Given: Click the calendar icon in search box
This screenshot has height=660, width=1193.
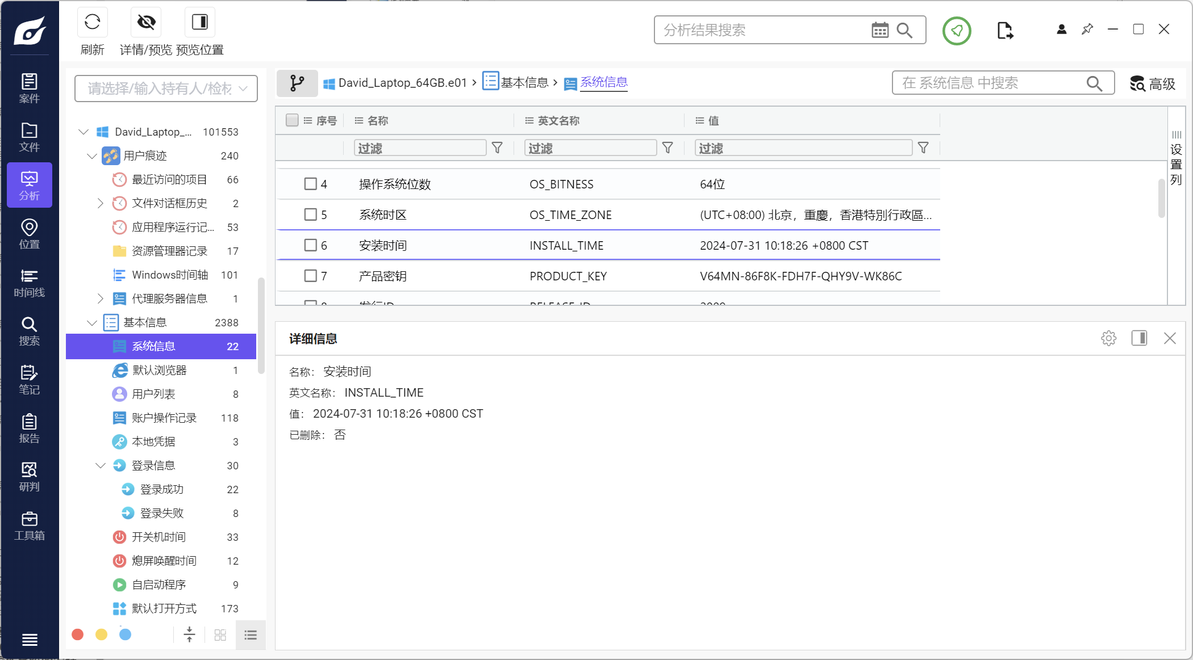Looking at the screenshot, I should (x=880, y=30).
